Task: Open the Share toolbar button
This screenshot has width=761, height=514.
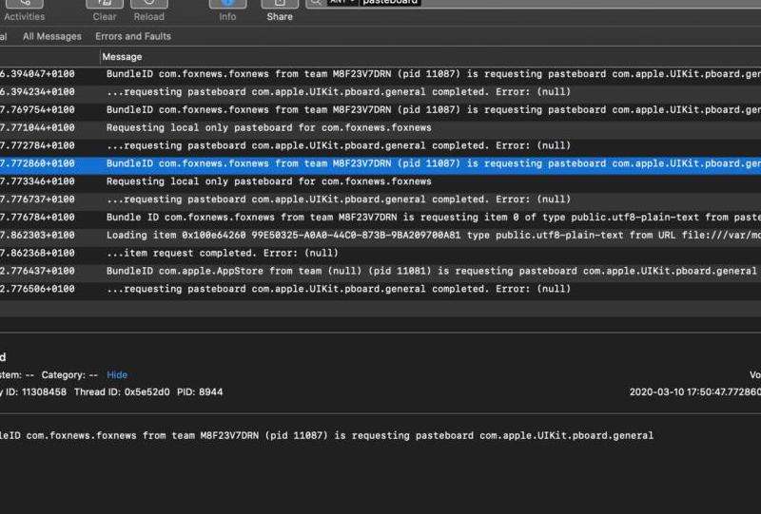Action: tap(280, 10)
